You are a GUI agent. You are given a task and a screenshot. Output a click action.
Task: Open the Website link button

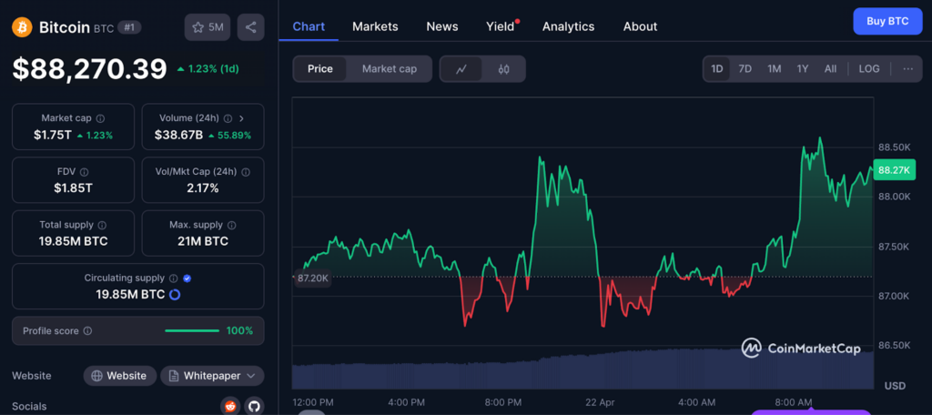119,376
